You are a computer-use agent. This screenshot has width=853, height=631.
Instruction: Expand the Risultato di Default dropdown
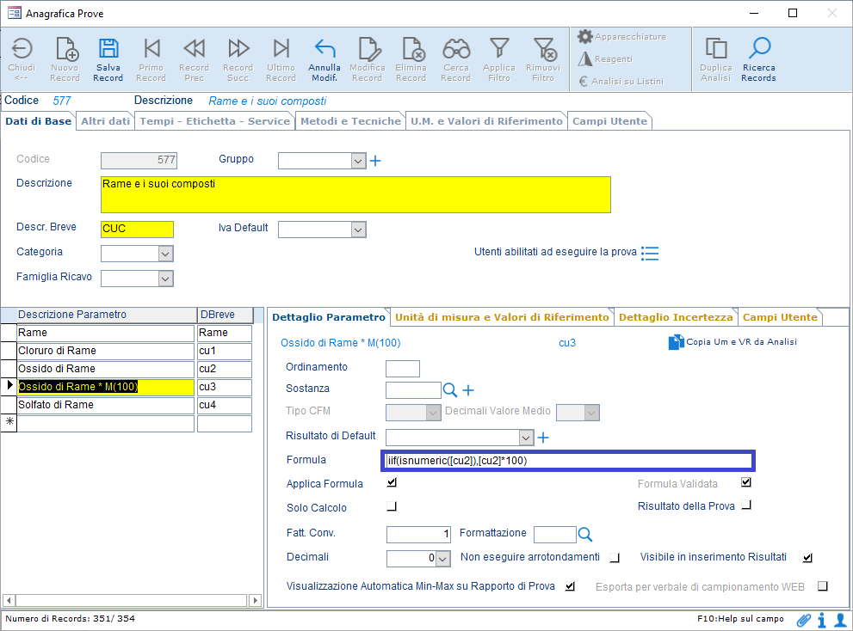click(526, 438)
